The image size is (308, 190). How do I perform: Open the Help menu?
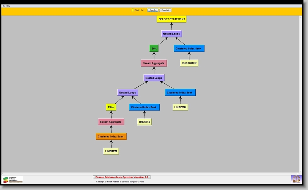pos(8,6)
